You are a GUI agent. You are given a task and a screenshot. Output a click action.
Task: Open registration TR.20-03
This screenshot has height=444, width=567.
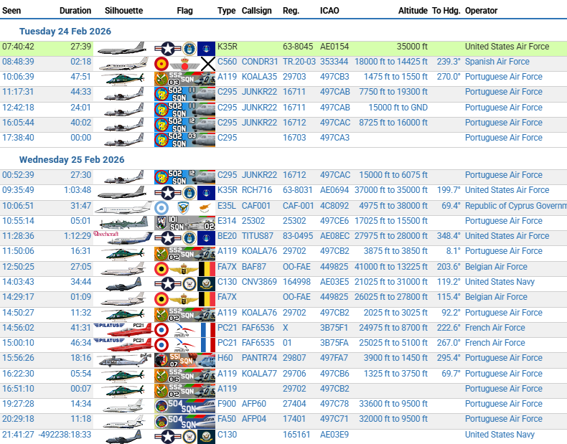[299, 62]
